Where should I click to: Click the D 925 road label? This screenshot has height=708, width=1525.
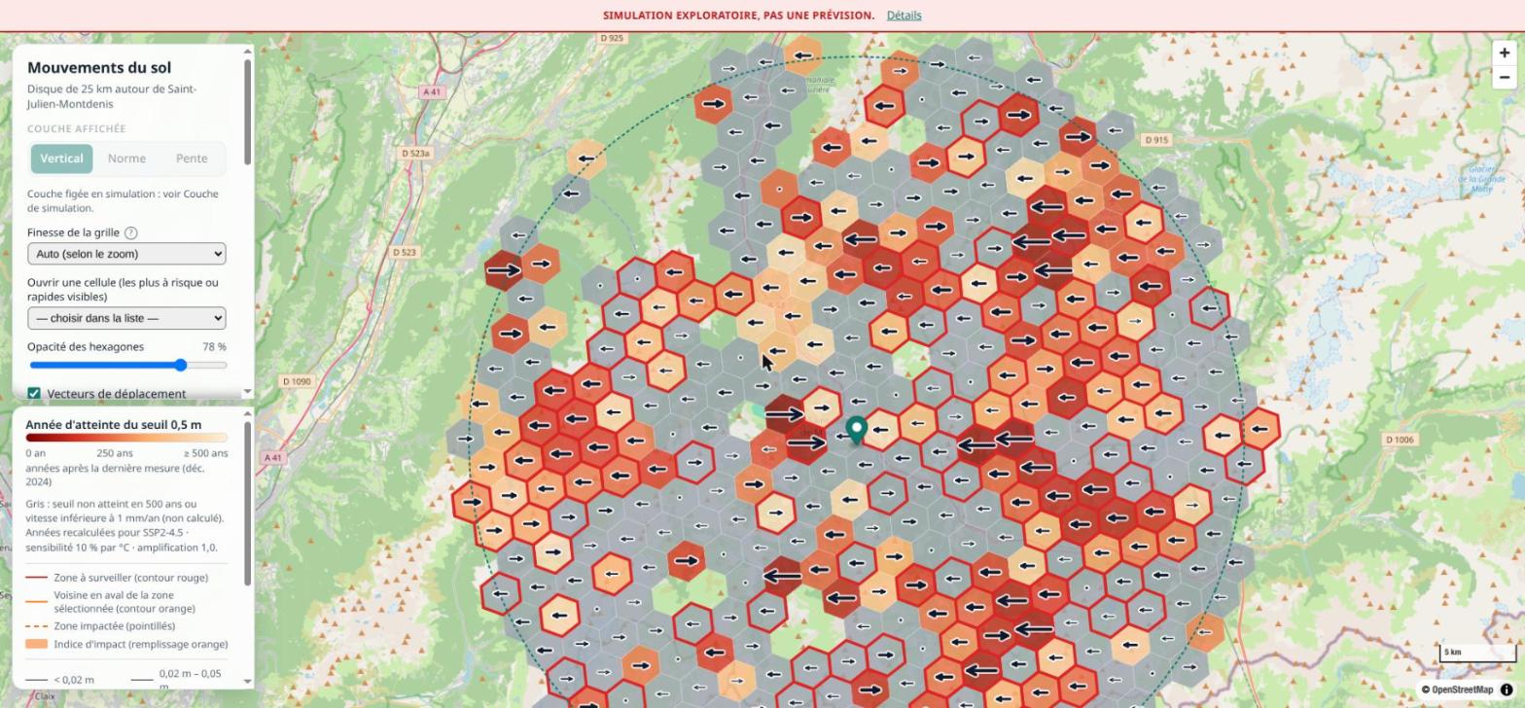(612, 38)
